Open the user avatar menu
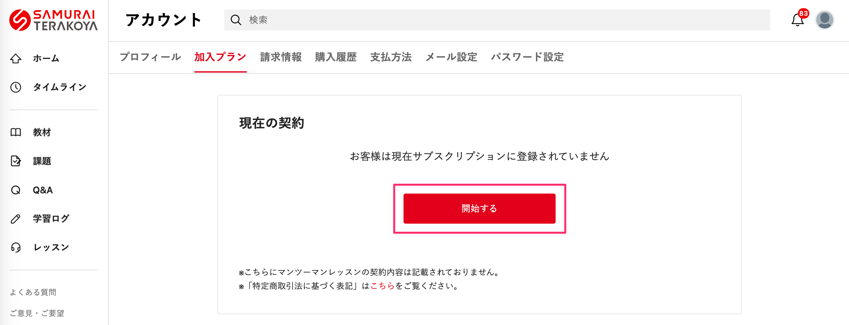849x325 pixels. 824,20
